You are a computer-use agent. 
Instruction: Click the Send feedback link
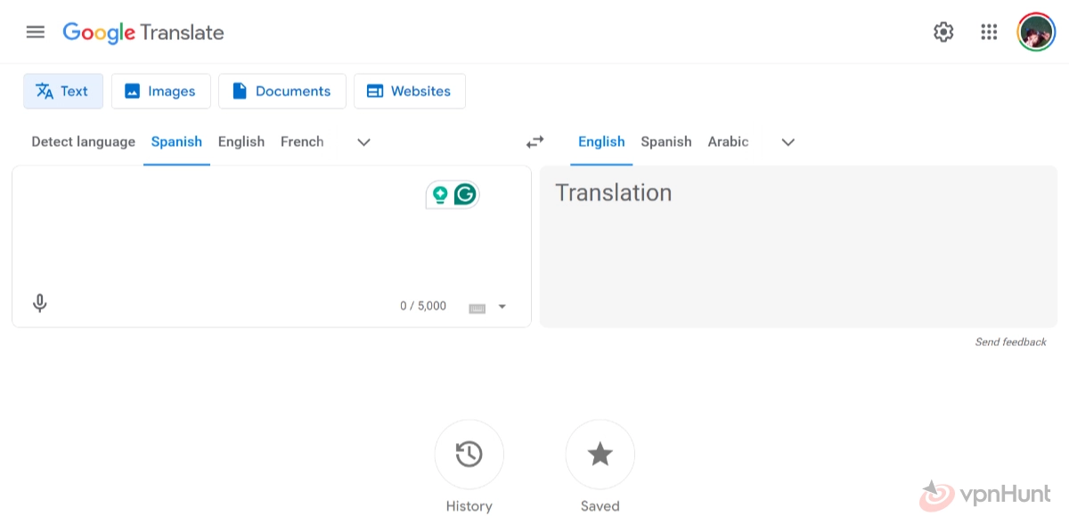pos(1010,342)
